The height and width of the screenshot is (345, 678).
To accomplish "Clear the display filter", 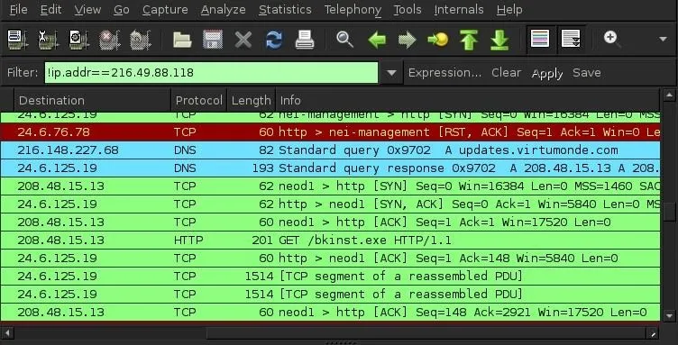I will [506, 73].
